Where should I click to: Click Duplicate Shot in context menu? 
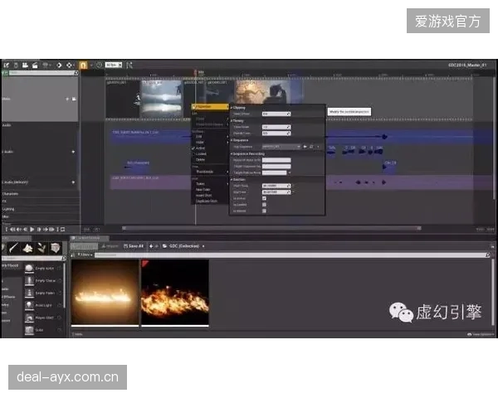[210, 201]
